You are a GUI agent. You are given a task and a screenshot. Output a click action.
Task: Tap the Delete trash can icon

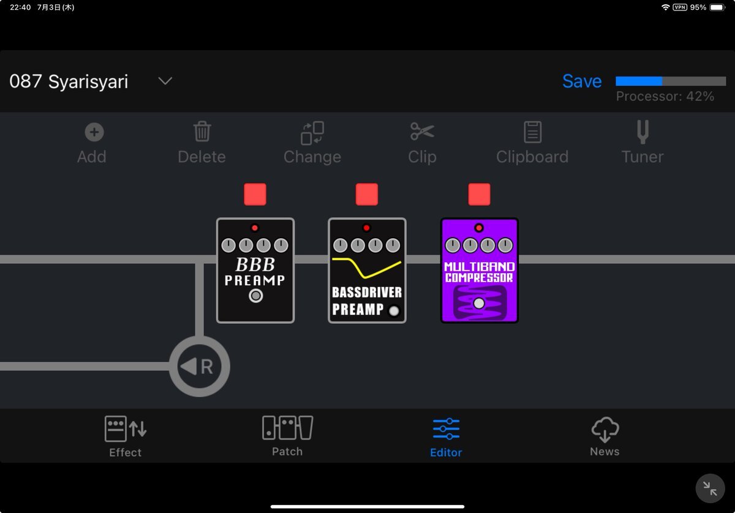pyautogui.click(x=202, y=132)
